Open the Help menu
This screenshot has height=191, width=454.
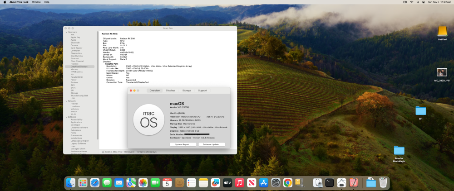(47, 2)
